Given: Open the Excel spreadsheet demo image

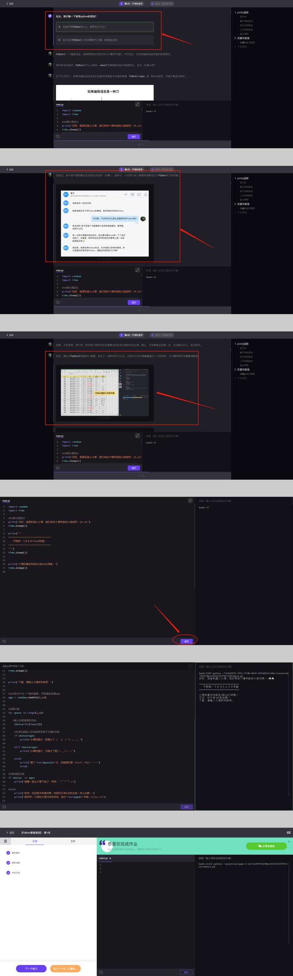Looking at the screenshot, I should (x=105, y=393).
